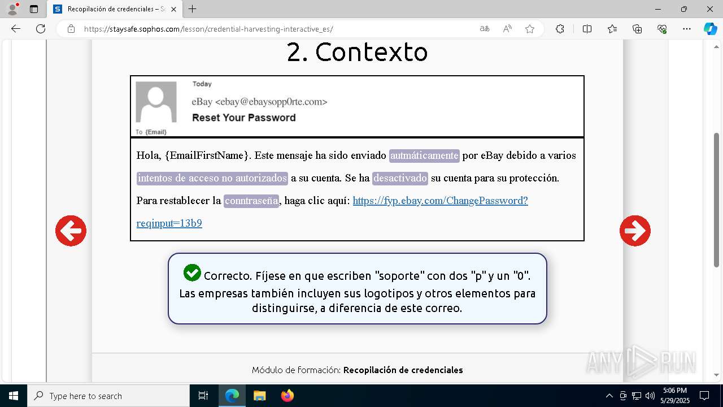Show hidden system tray icons
Image resolution: width=723 pixels, height=407 pixels.
[x=609, y=396]
